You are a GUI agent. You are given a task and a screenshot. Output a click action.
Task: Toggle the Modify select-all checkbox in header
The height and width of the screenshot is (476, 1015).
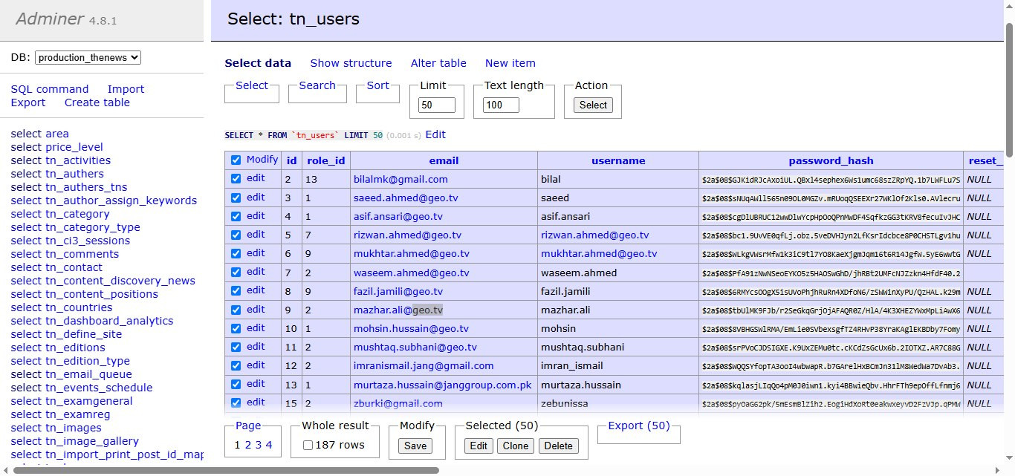[236, 160]
